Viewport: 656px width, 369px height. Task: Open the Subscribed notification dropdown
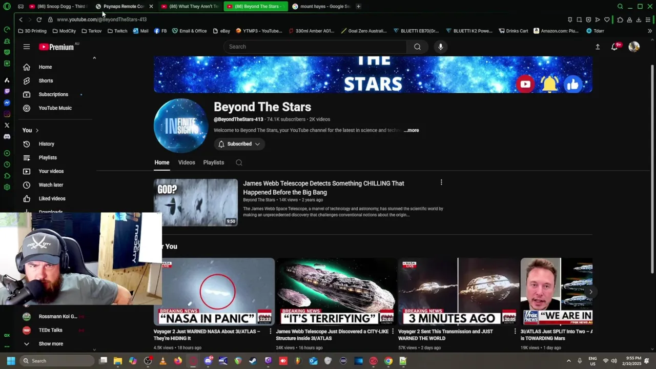[x=239, y=144]
